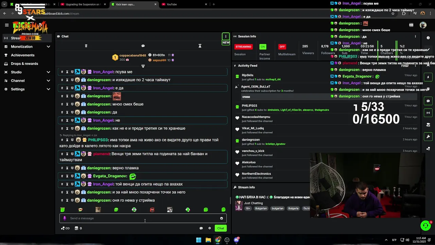Click the trash icon in the chat toolbar
The height and width of the screenshot is (245, 435).
click(x=86, y=46)
